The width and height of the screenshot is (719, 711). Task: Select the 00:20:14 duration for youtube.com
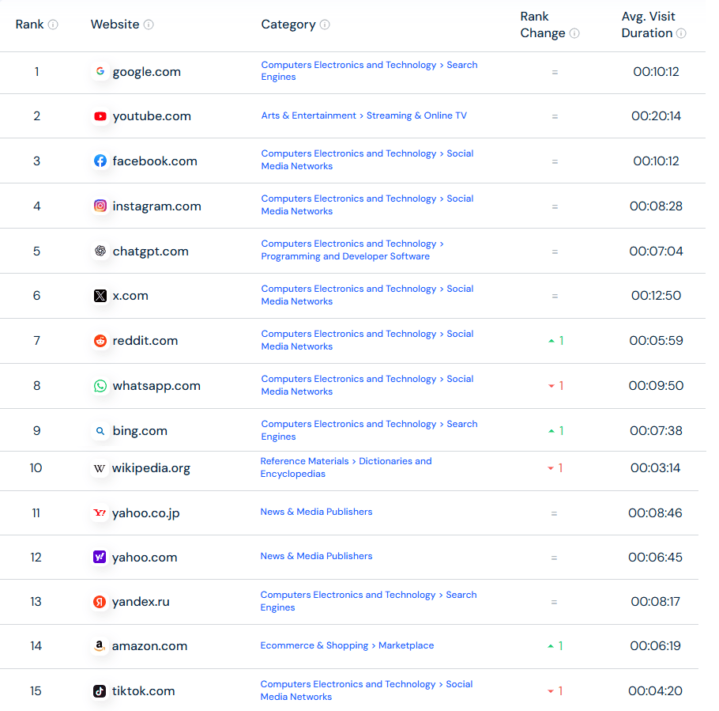click(656, 116)
